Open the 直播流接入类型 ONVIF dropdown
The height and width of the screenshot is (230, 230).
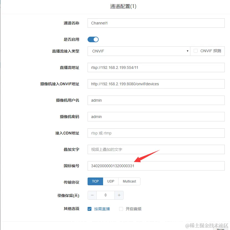click(x=139, y=51)
